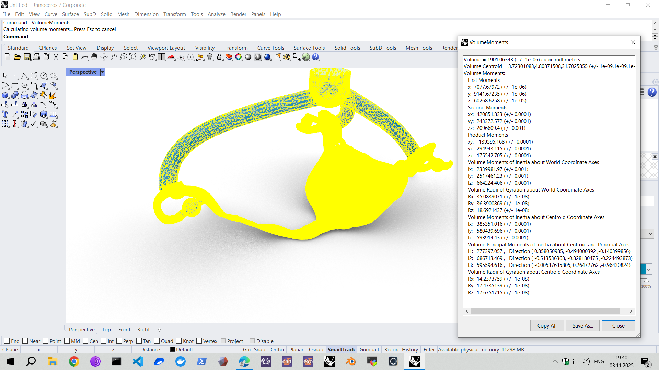Screen dimensions: 659x370
Task: Launch Blender from the taskbar
Action: pyautogui.click(x=351, y=361)
